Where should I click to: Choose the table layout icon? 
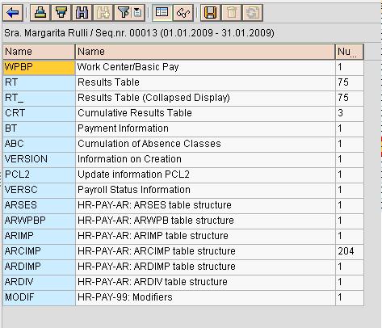point(162,13)
